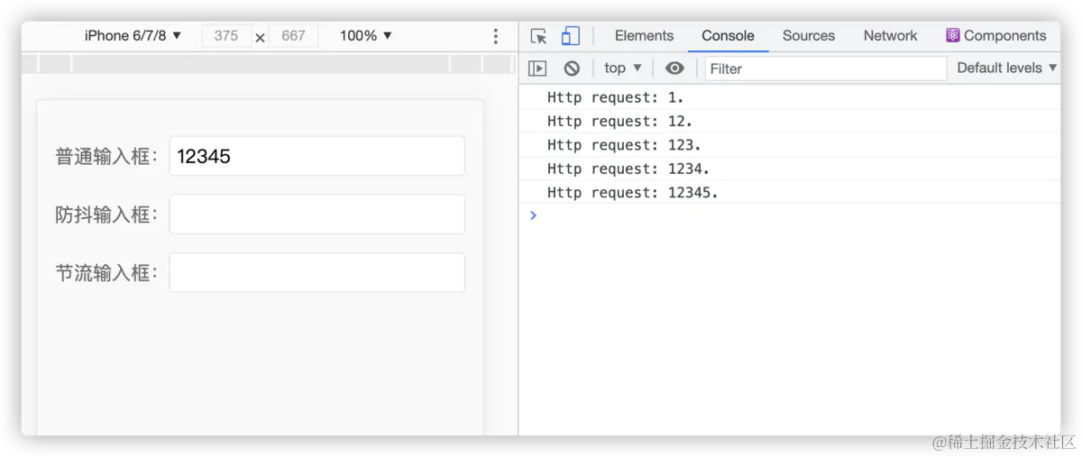Show the console sidebar icon

coord(537,68)
